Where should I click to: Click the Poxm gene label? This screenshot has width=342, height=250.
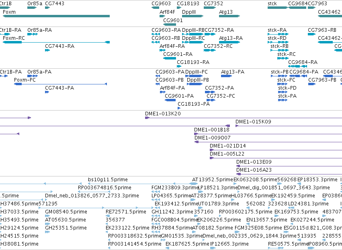pyautogui.click(x=9, y=12)
